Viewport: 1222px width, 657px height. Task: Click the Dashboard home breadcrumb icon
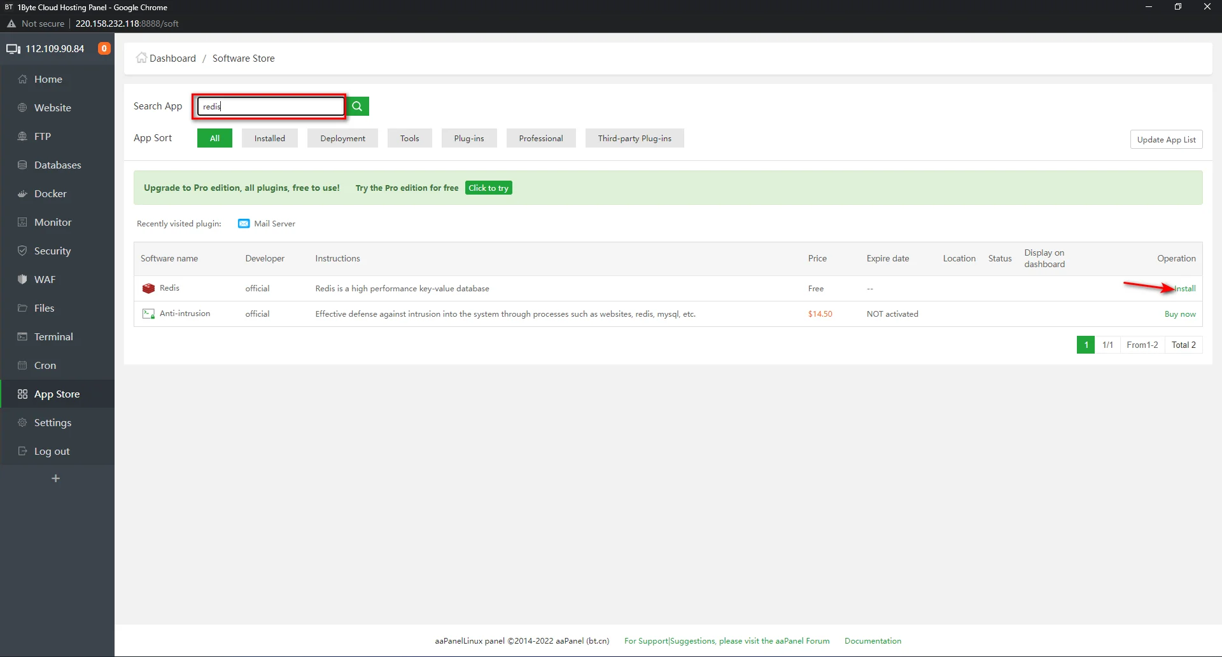click(141, 58)
